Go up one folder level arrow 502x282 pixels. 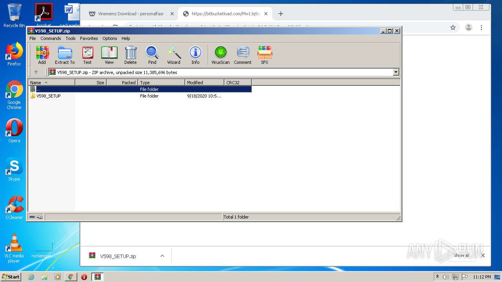coord(36,72)
